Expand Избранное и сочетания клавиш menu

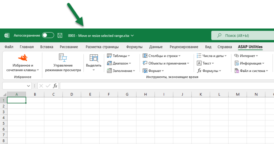click(x=23, y=68)
